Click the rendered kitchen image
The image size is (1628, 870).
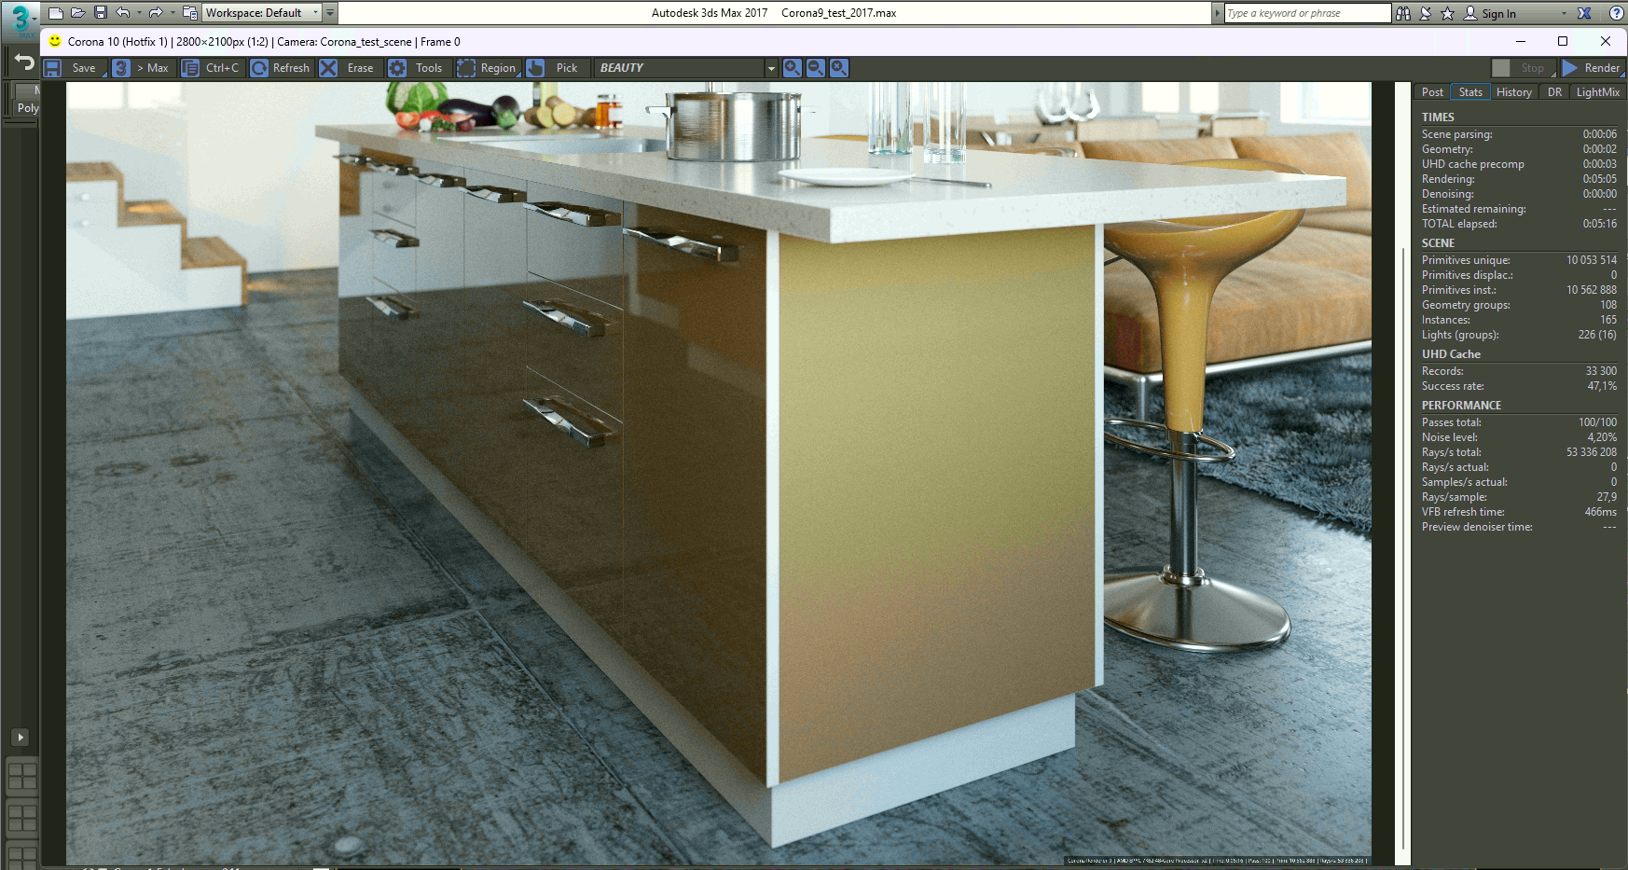point(718,474)
